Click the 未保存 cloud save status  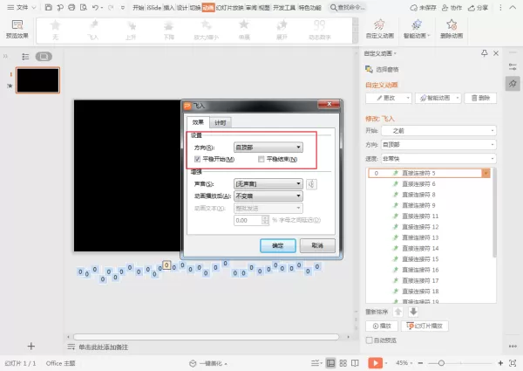[423, 8]
